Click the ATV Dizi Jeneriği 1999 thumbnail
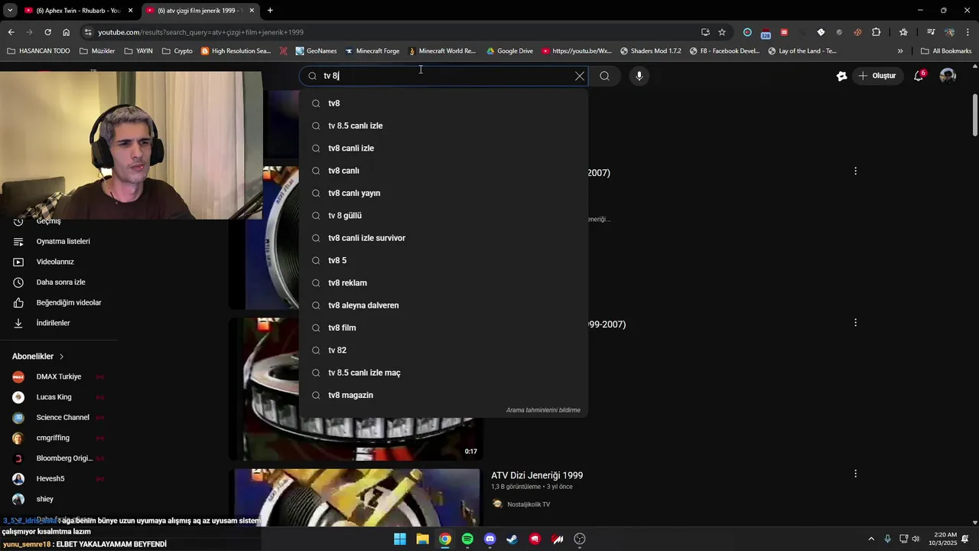Viewport: 979px width, 551px height. pyautogui.click(x=357, y=497)
